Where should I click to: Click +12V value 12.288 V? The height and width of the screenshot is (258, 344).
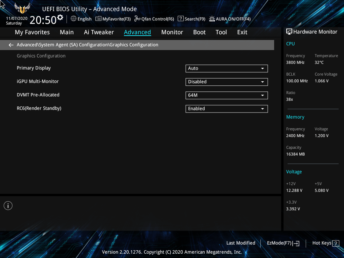(294, 190)
